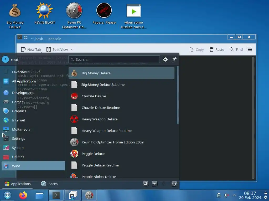This screenshot has height=201, width=269.
Task: Click the application launcher button on the taskbar
Action: (x=7, y=195)
